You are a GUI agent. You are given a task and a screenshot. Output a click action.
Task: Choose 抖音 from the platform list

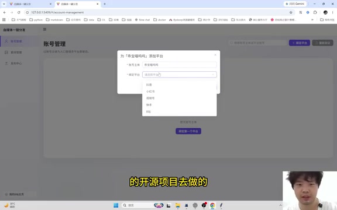[x=179, y=85]
